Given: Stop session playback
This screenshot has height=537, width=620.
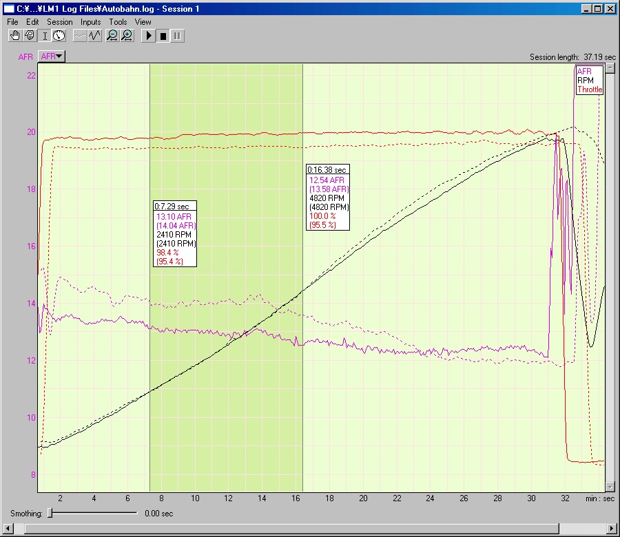Looking at the screenshot, I should (x=163, y=36).
